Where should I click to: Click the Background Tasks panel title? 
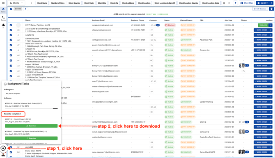point(18,84)
